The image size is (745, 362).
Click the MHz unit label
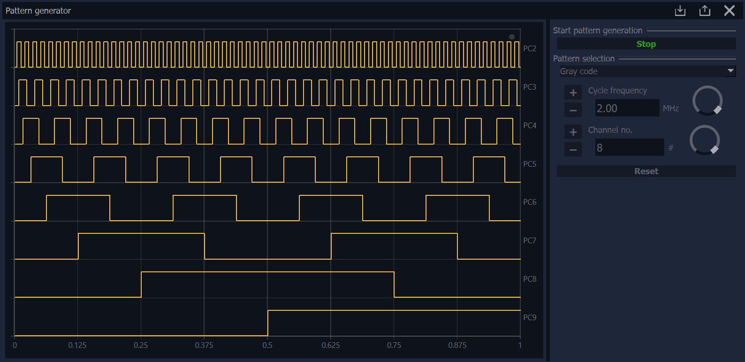click(x=670, y=108)
